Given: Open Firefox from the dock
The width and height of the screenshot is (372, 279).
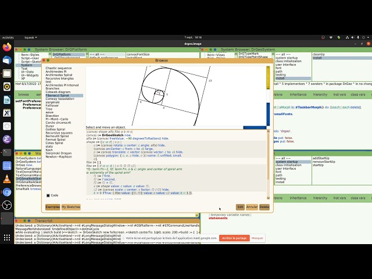Looking at the screenshot, I should (7, 47).
